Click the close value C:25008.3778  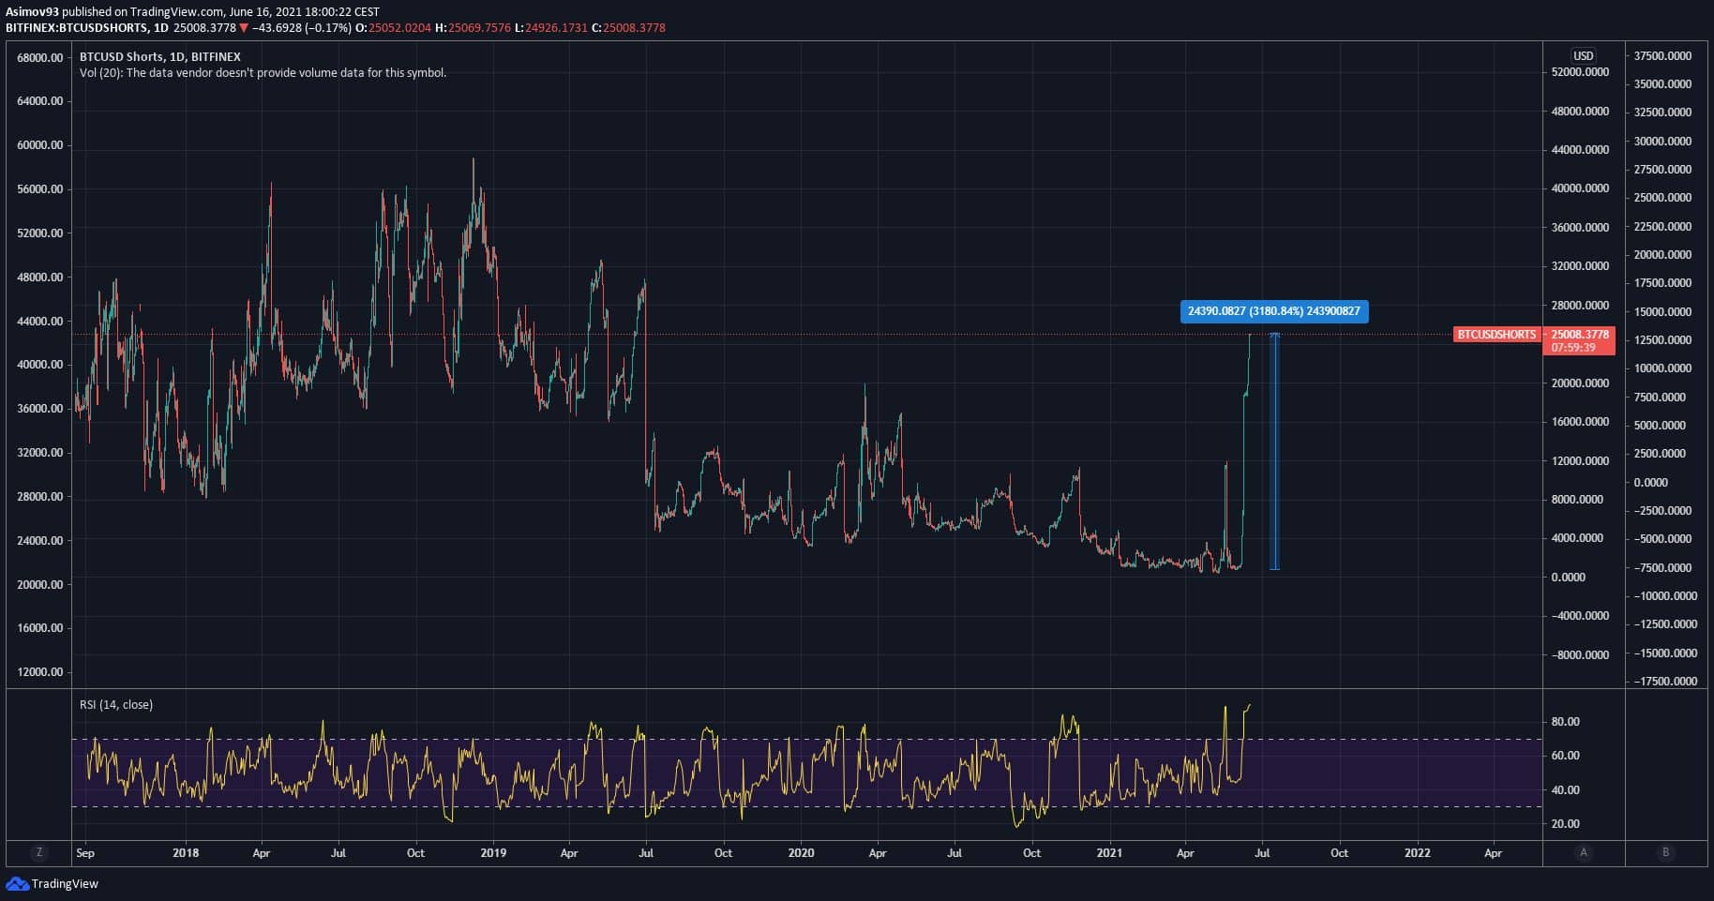628,28
